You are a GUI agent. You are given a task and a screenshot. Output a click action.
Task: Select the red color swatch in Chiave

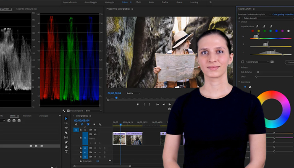coord(252,31)
